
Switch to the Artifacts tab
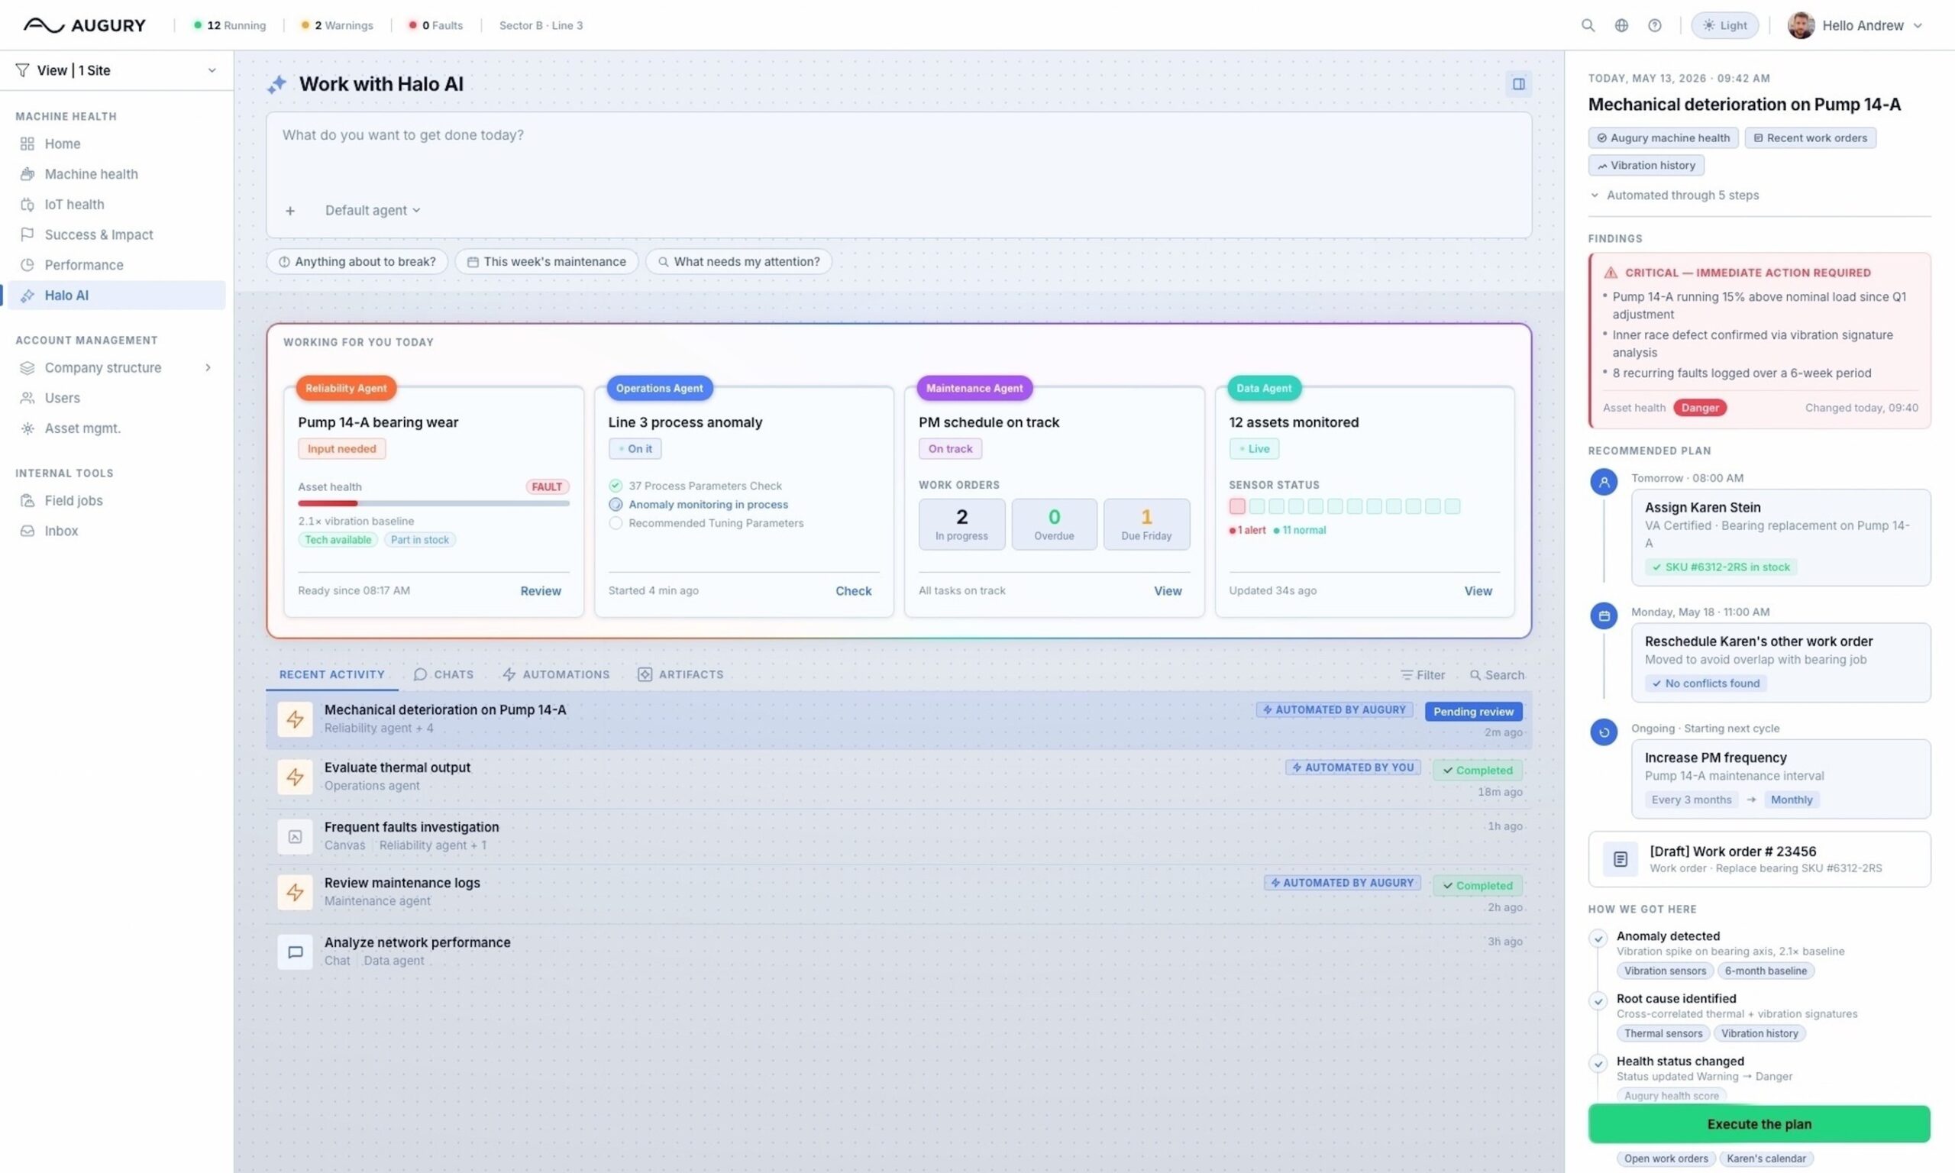(680, 674)
